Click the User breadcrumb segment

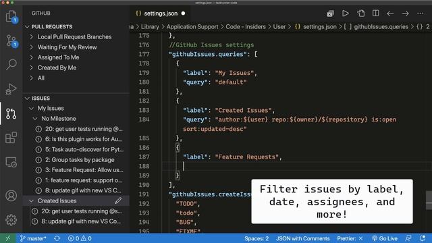pos(279,27)
